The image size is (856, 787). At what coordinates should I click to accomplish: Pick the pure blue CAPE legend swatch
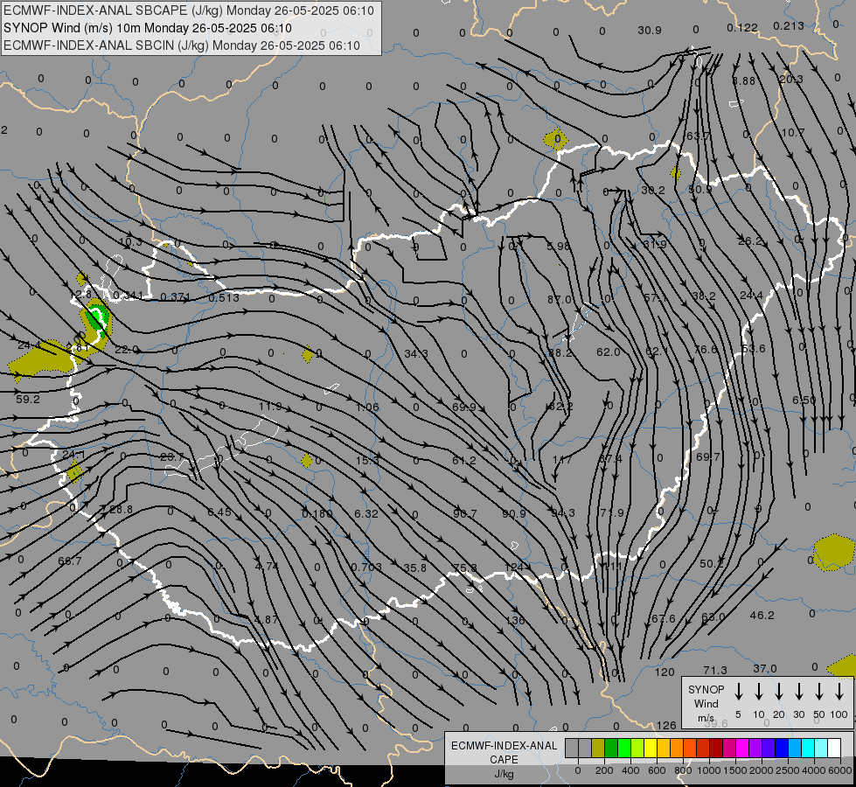click(x=781, y=749)
